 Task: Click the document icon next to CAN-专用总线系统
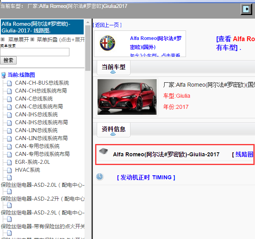coord(10,146)
